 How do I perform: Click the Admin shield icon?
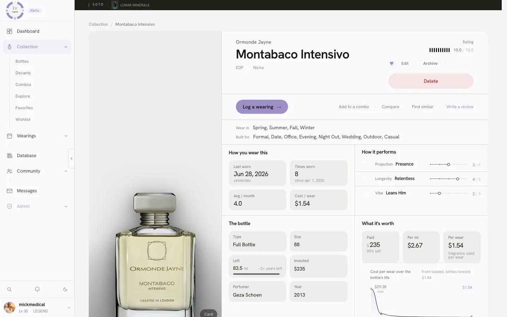pos(10,206)
